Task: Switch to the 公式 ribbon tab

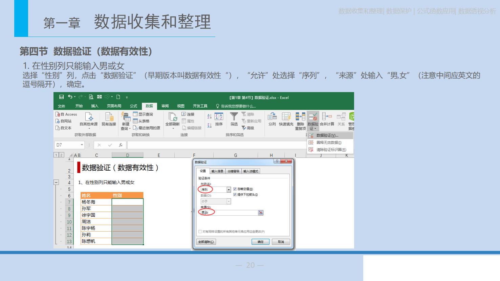Action: (134, 106)
